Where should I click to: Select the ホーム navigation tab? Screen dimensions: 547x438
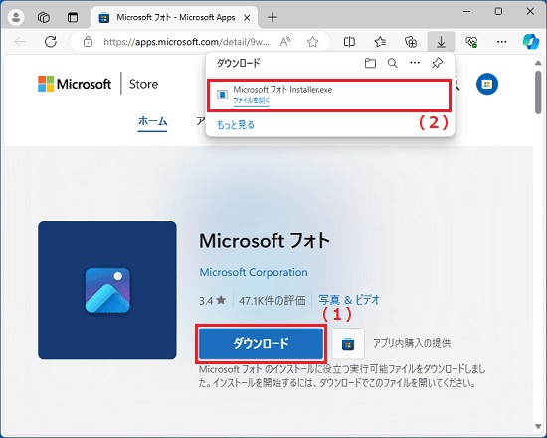152,121
